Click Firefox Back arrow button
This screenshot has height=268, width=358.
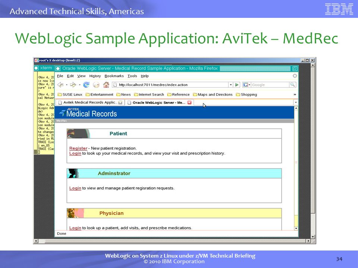(60, 85)
